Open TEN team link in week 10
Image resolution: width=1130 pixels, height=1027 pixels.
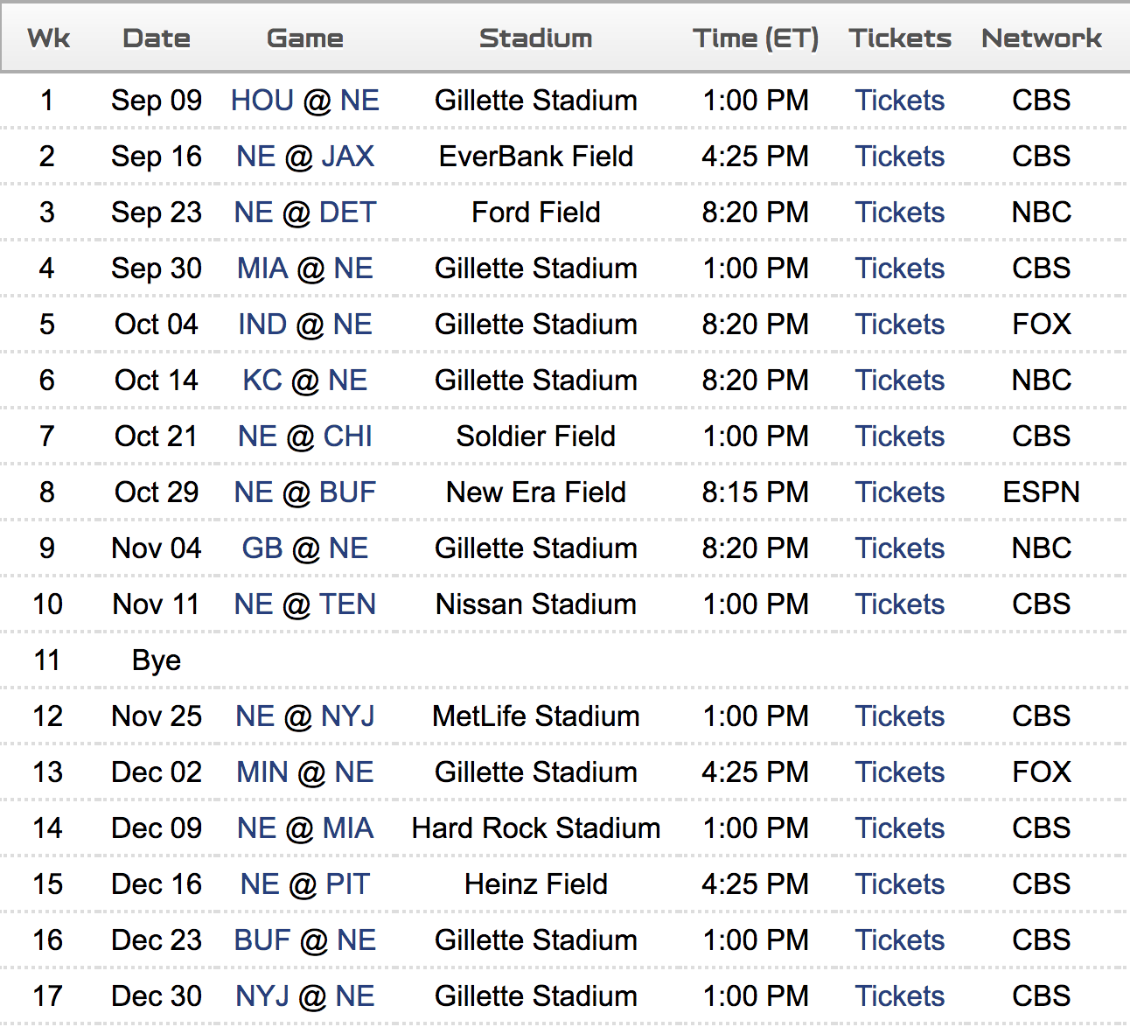[347, 604]
